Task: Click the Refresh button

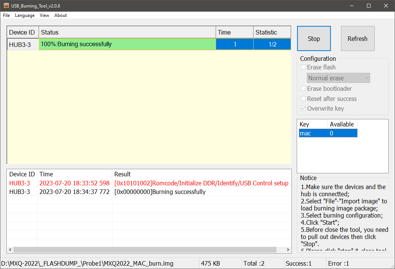Action: pyautogui.click(x=357, y=39)
